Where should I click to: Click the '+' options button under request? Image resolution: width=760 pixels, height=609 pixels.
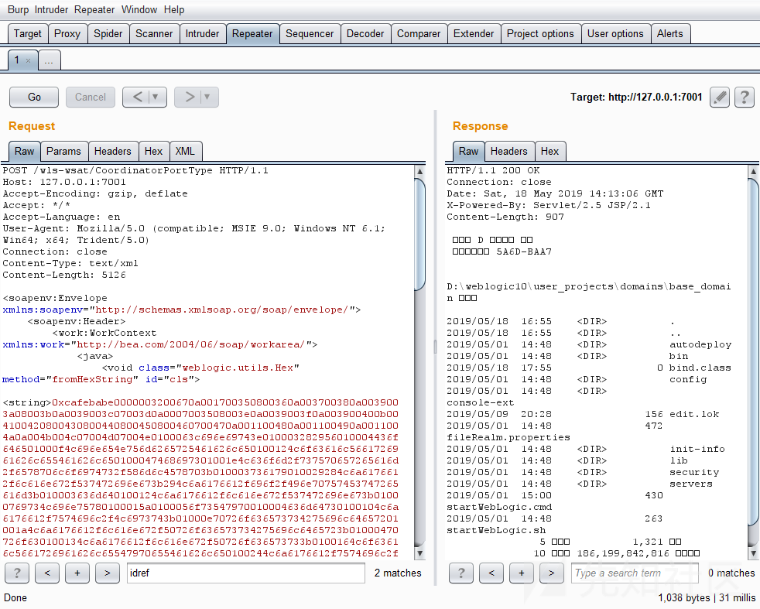(x=77, y=573)
